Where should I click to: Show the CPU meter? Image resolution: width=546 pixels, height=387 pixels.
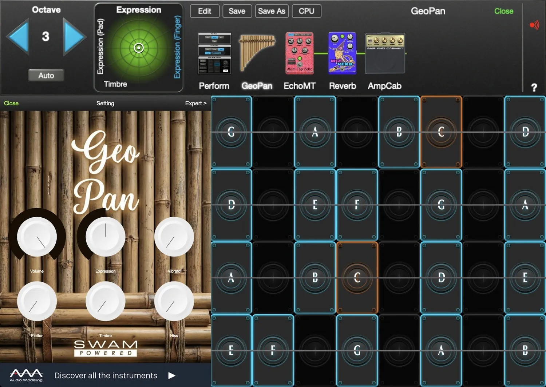pyautogui.click(x=306, y=11)
